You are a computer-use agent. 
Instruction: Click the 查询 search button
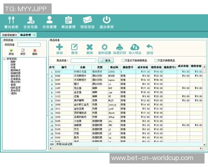106,61
